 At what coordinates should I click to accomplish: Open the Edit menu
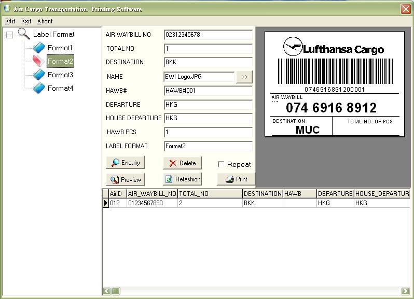tap(10, 21)
